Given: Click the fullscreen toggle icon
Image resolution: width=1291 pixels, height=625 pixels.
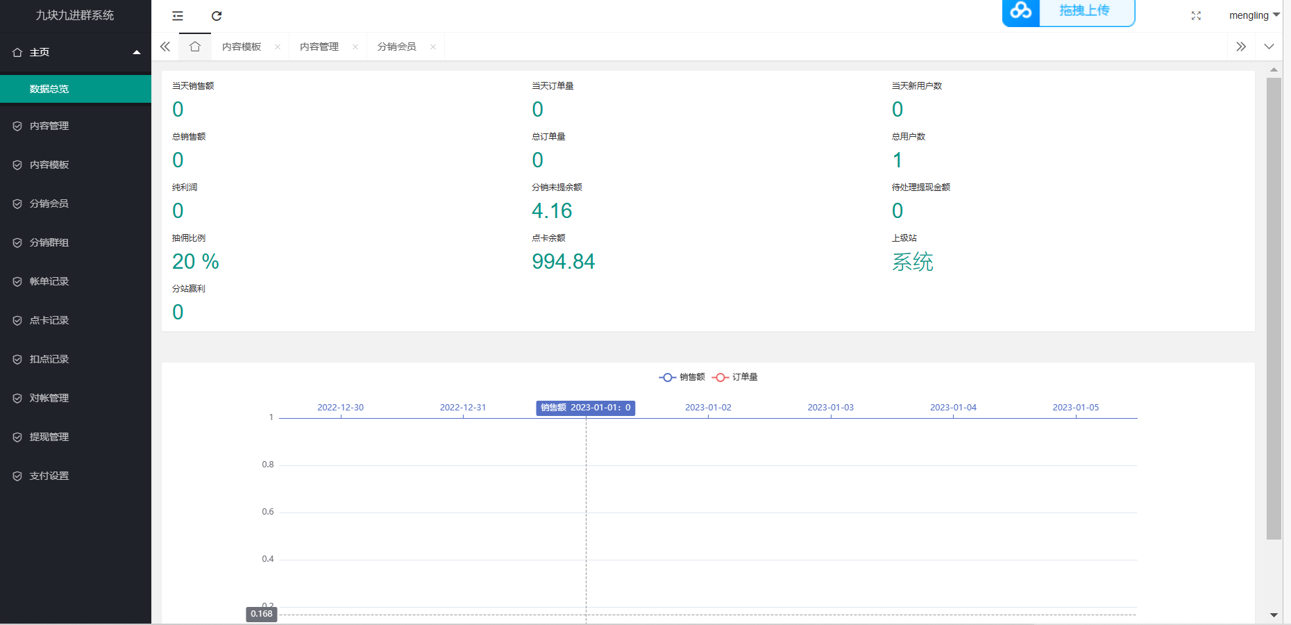Looking at the screenshot, I should tap(1196, 16).
